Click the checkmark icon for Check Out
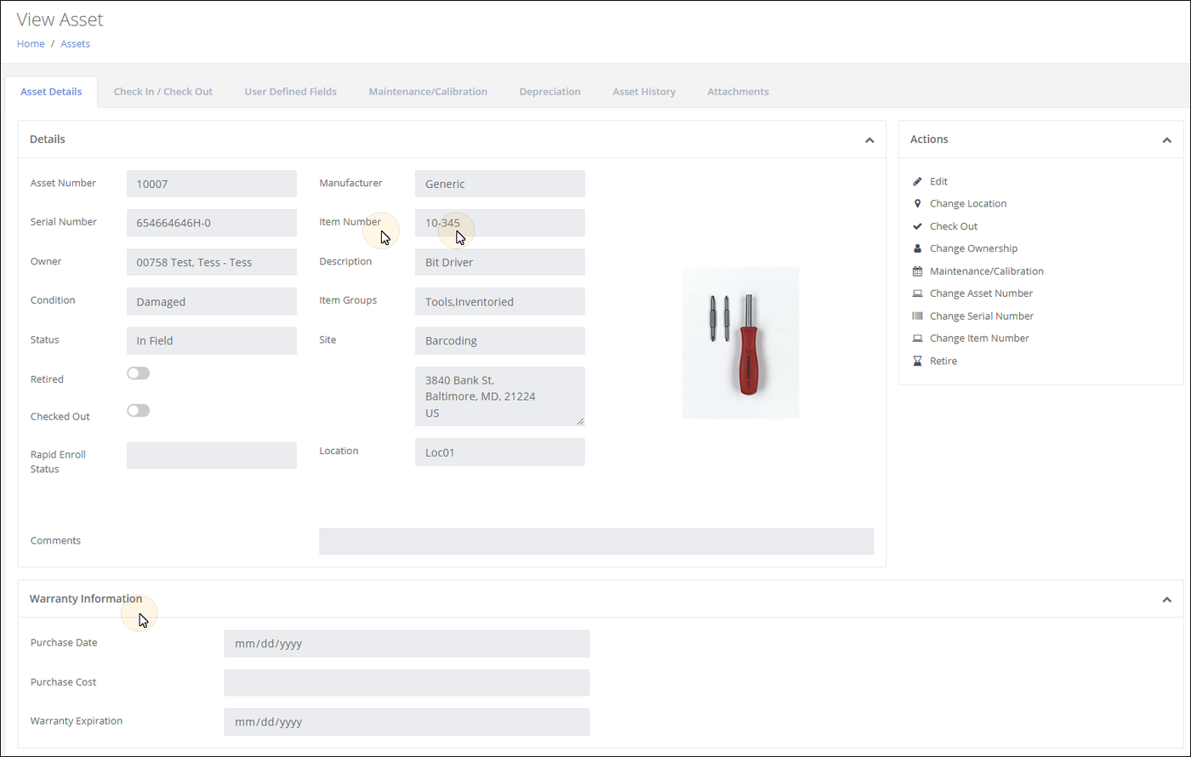This screenshot has height=757, width=1191. (917, 226)
